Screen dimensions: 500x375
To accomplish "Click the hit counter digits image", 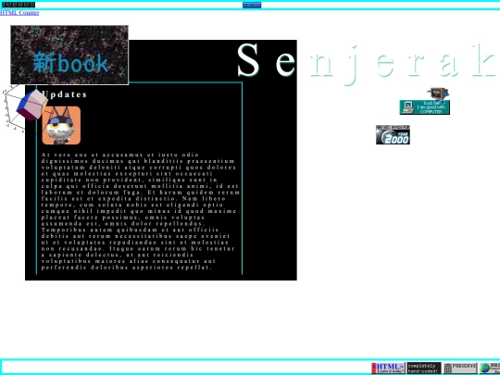I will 18,5.
